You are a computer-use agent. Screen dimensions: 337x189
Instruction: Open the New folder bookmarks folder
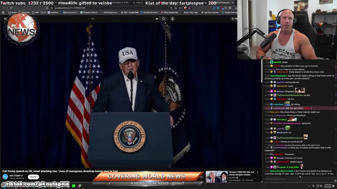tap(24, 12)
